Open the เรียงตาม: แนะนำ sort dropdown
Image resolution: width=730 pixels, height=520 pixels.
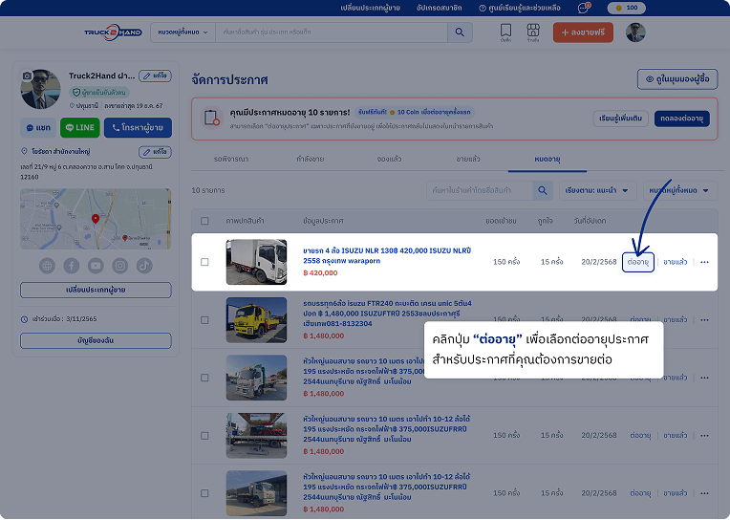pos(597,191)
